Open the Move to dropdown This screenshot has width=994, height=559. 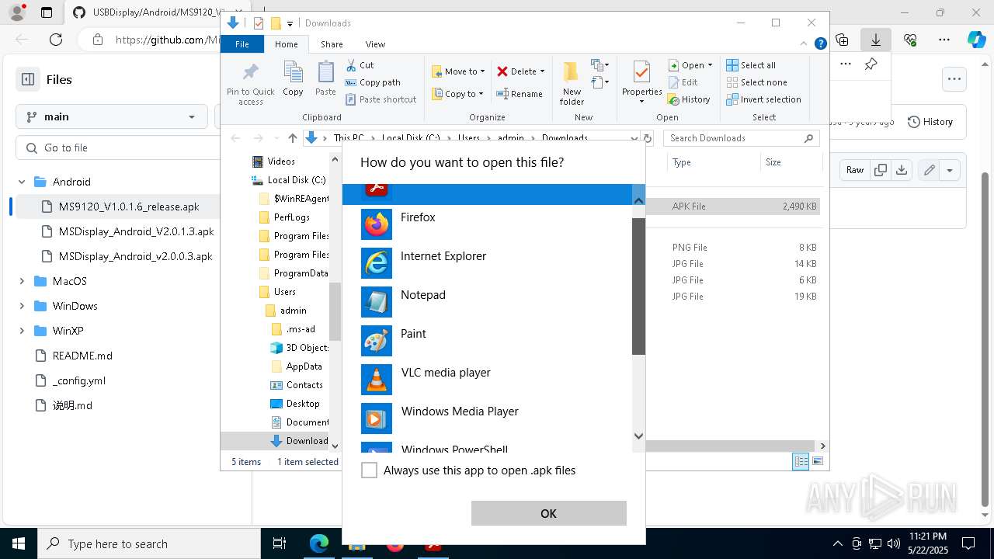[458, 71]
